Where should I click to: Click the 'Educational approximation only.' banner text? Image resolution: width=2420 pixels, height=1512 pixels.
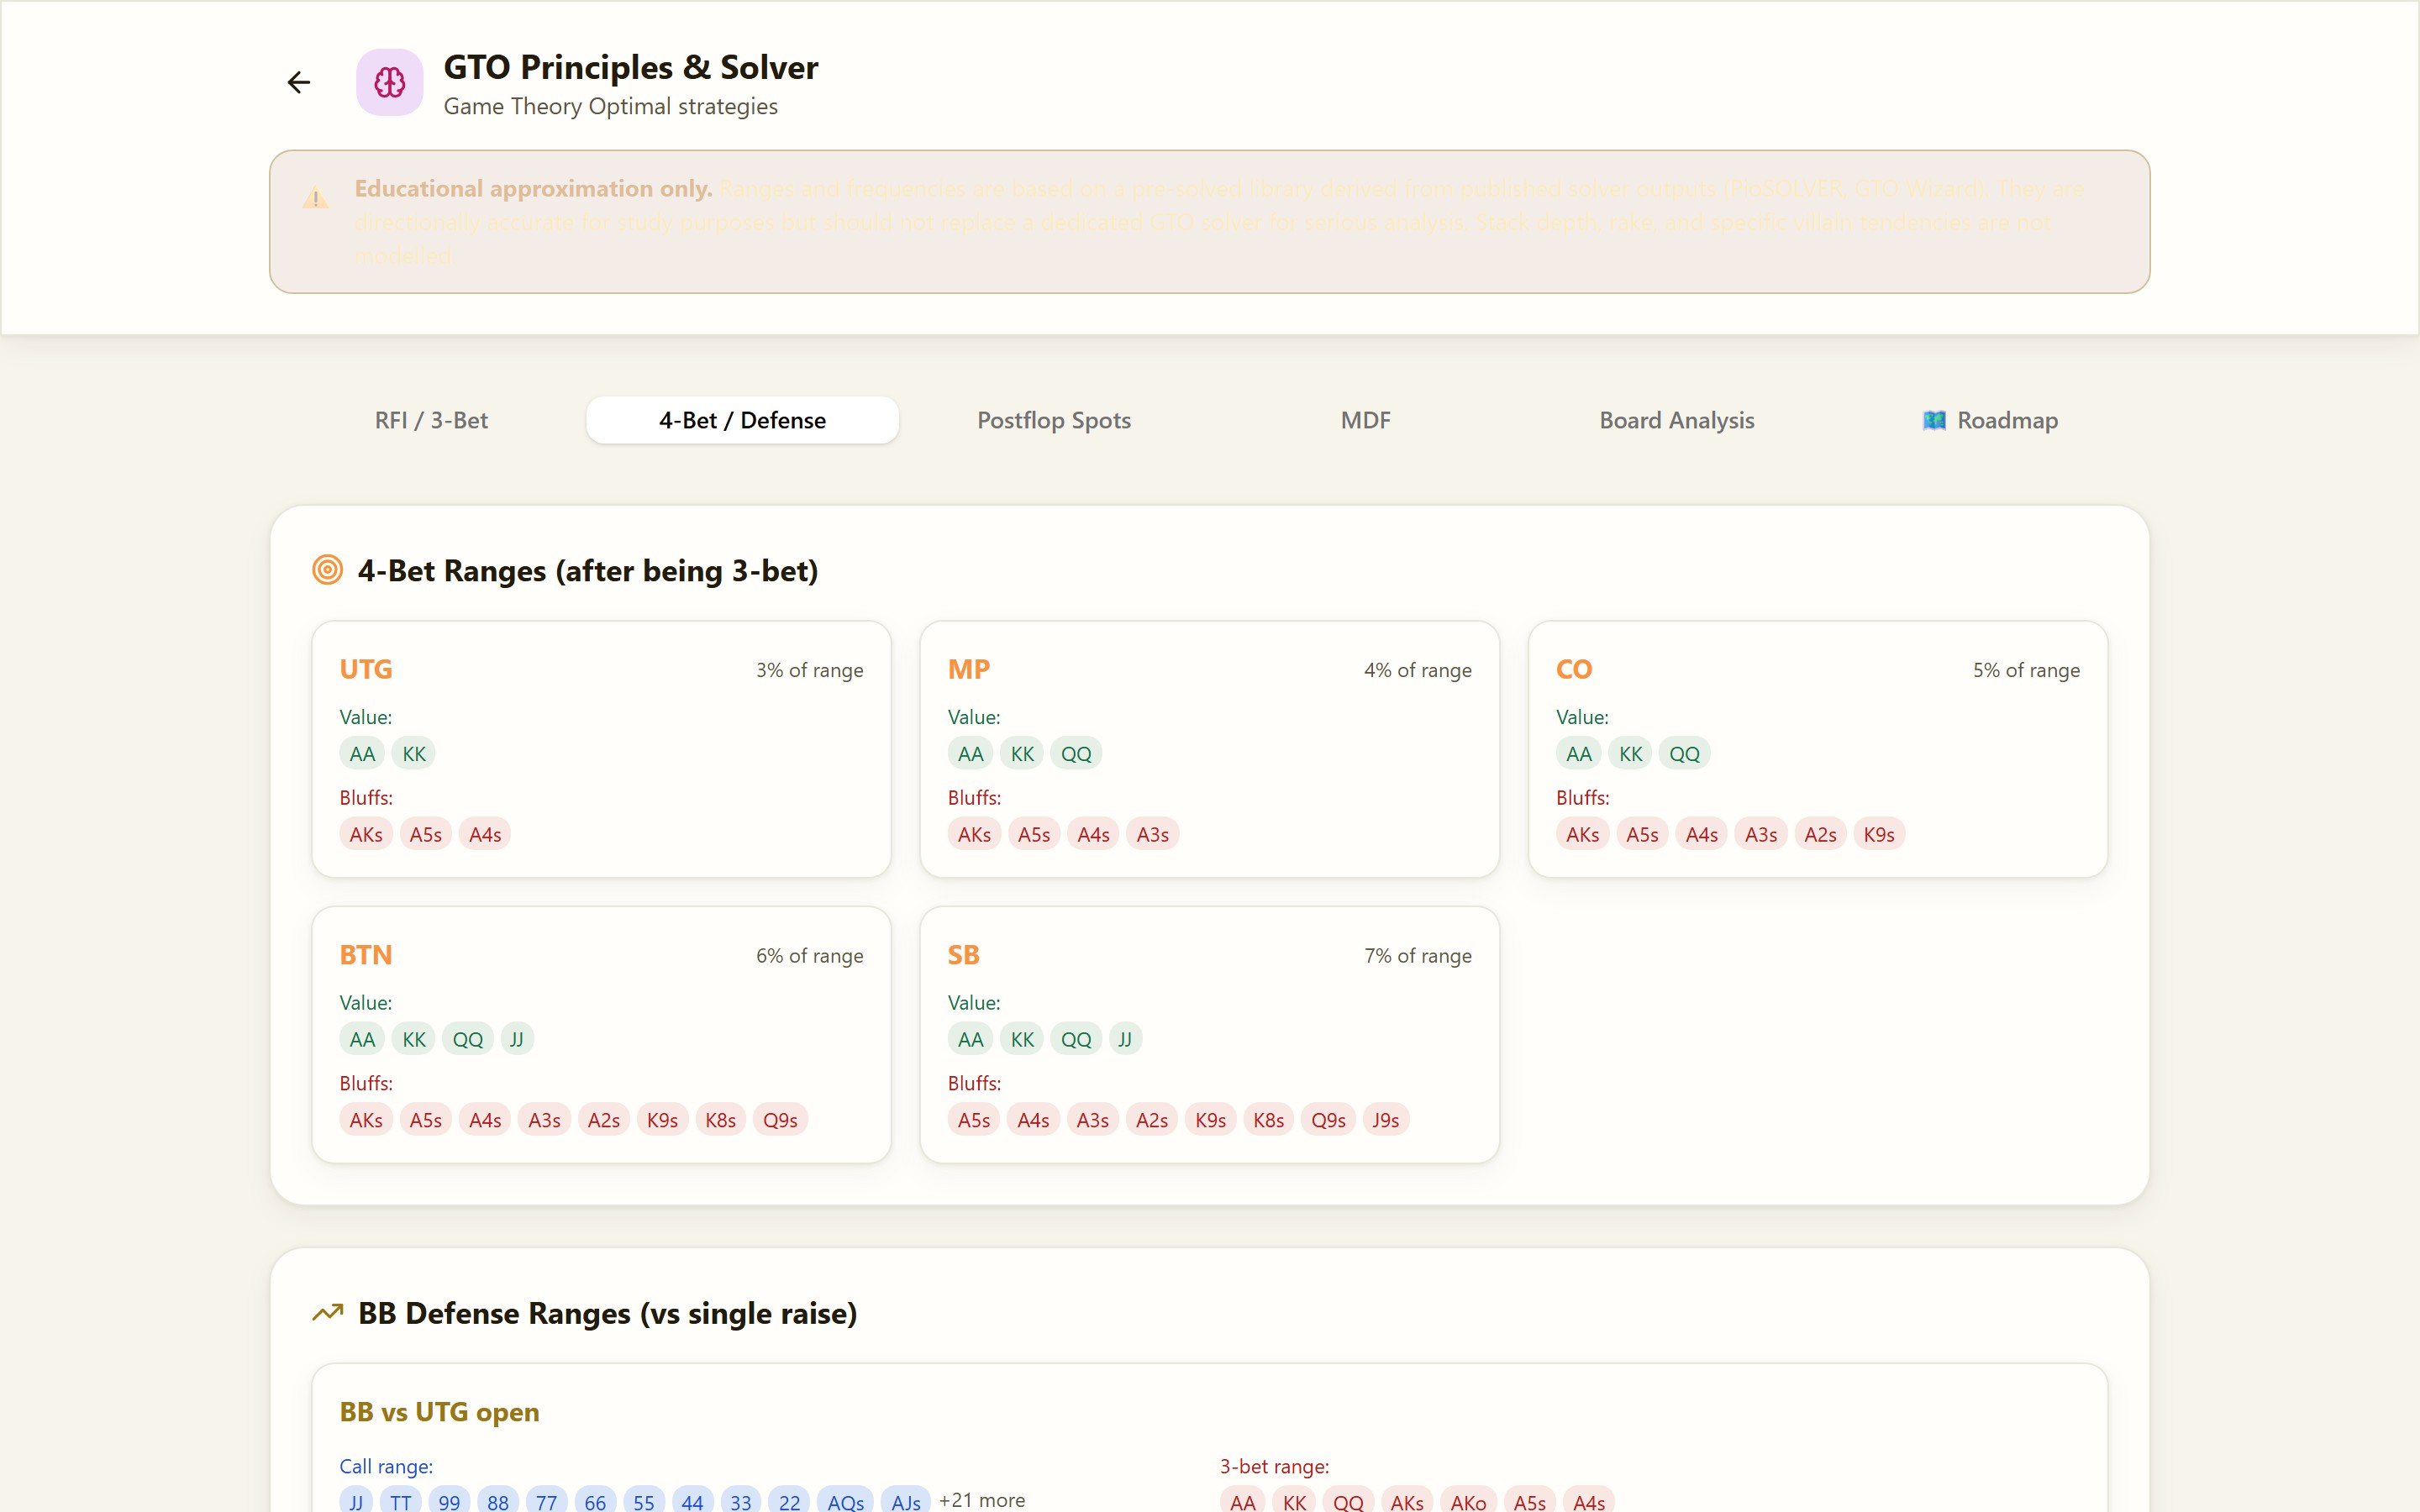533,188
